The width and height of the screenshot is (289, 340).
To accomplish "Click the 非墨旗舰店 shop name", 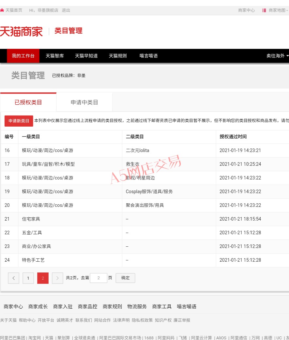I will pos(48,10).
